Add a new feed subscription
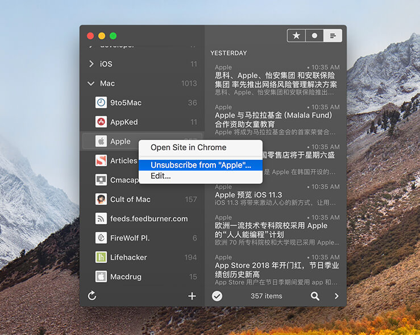This screenshot has height=335, width=420. tap(192, 296)
